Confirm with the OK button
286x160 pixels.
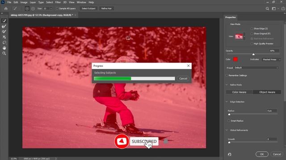tap(262, 154)
